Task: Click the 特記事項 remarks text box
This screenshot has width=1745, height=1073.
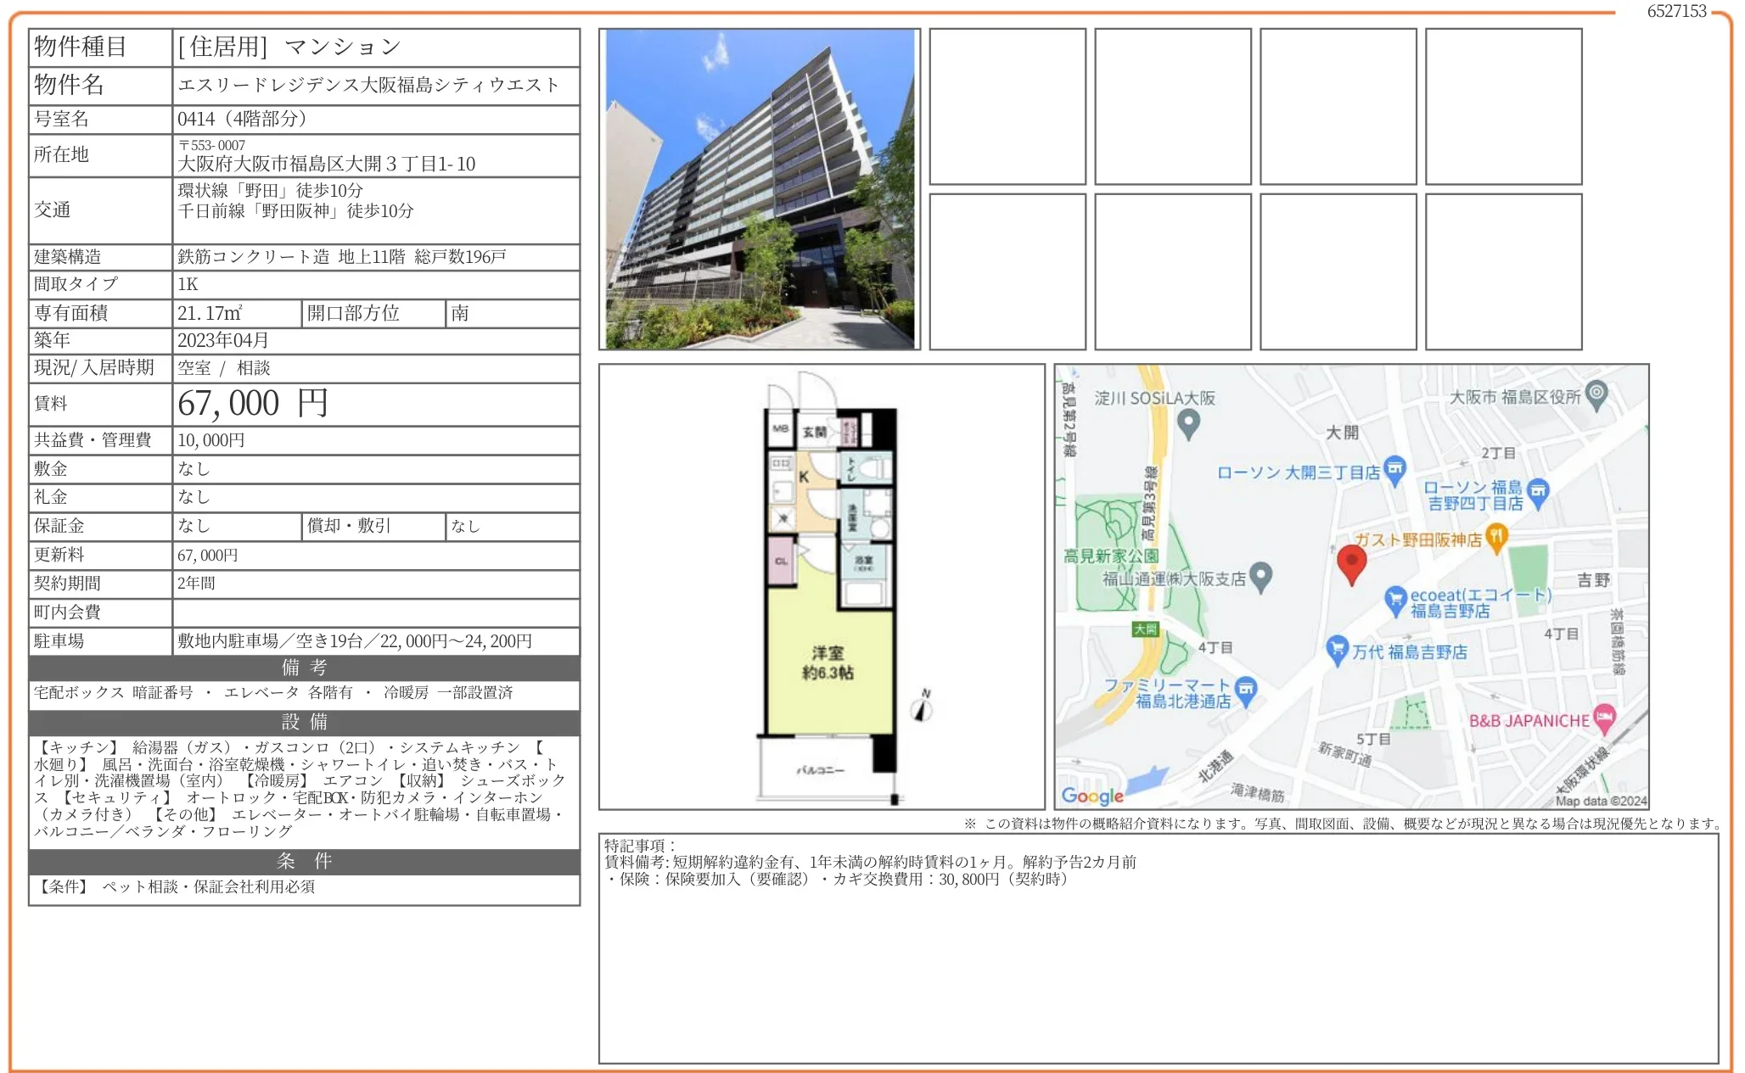Action: pos(1158,947)
